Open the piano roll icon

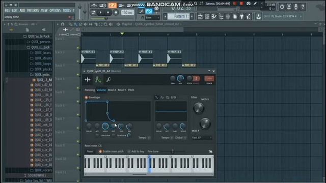[214, 17]
